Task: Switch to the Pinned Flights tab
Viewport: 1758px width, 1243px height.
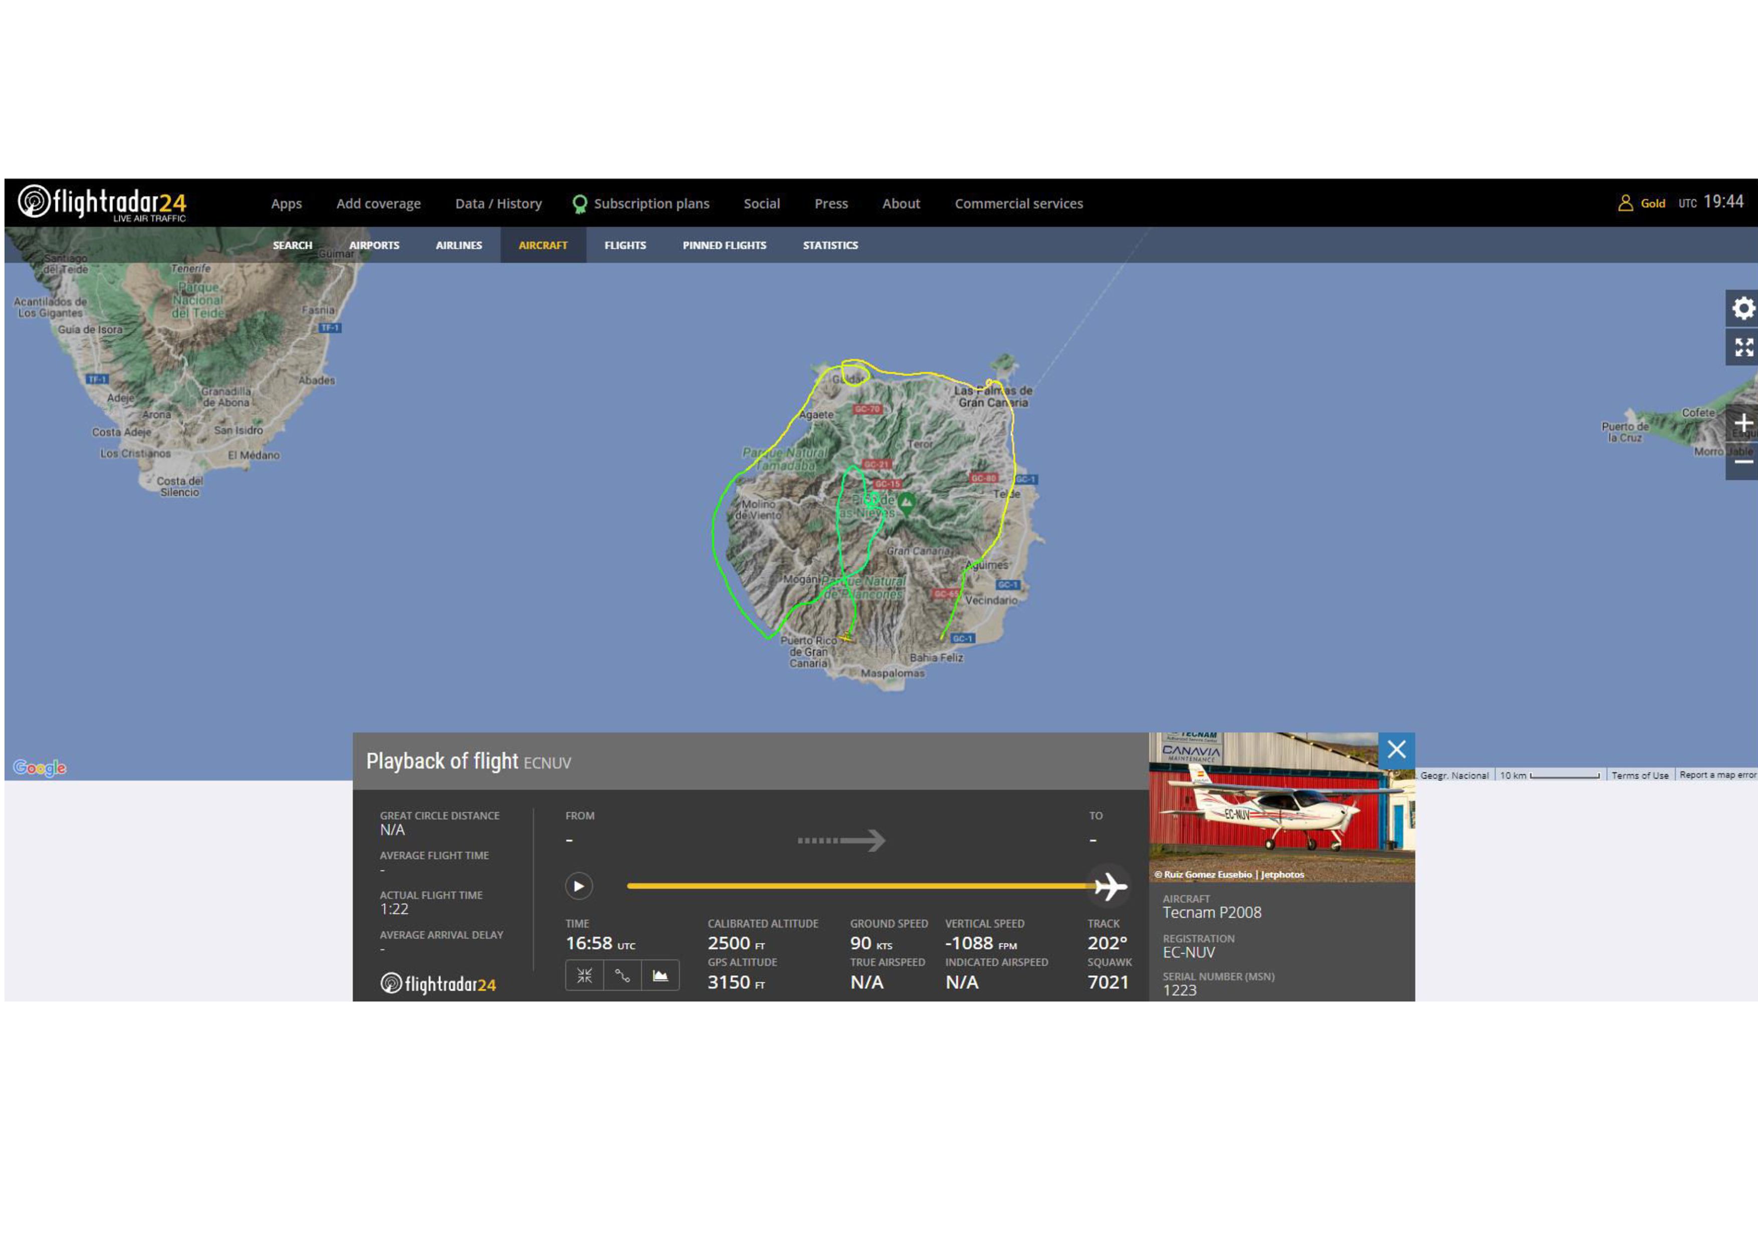Action: tap(724, 245)
